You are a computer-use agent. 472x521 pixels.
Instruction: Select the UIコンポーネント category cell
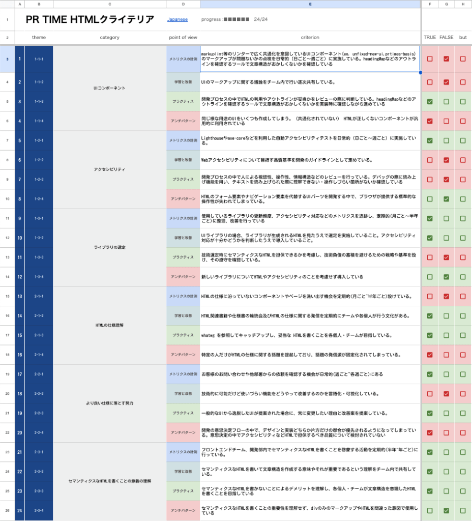(x=109, y=86)
